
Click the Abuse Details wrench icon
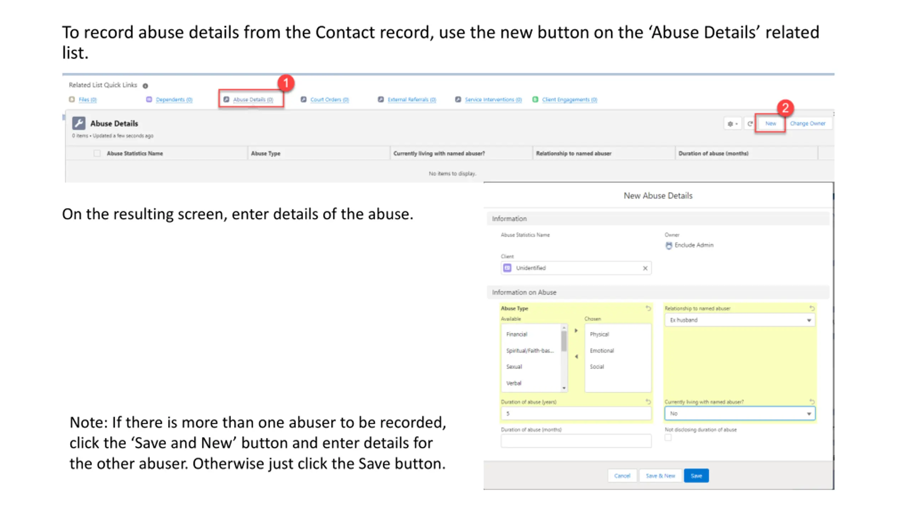tap(79, 123)
